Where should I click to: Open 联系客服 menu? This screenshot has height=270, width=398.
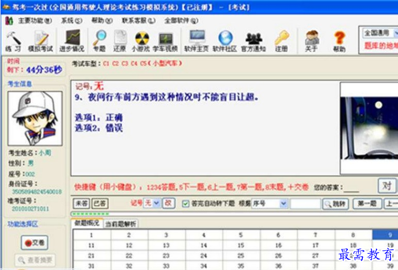point(138,21)
